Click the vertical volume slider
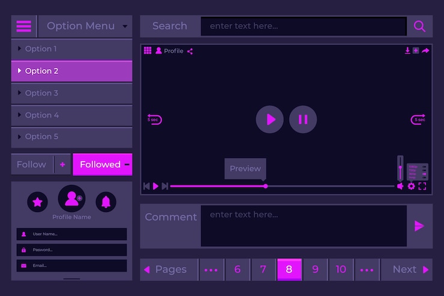444x296 pixels. pos(400,168)
